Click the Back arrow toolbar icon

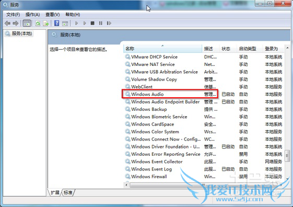[7, 24]
